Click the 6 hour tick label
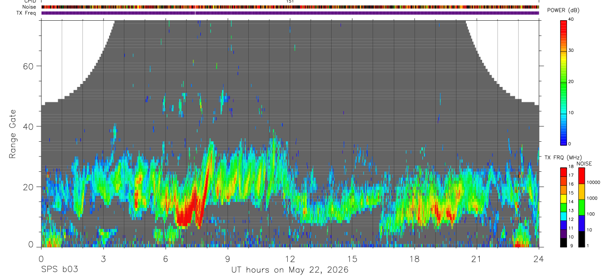This screenshot has height=280, width=606. pos(166,259)
